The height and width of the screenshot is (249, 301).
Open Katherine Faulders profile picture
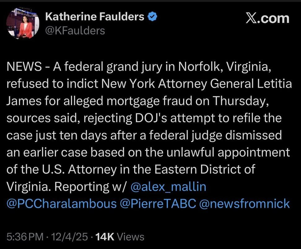click(x=23, y=23)
